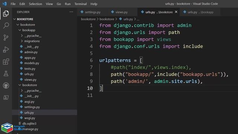Open the PowerShell activity bar icon
The height and width of the screenshot is (134, 238).
tap(6, 98)
